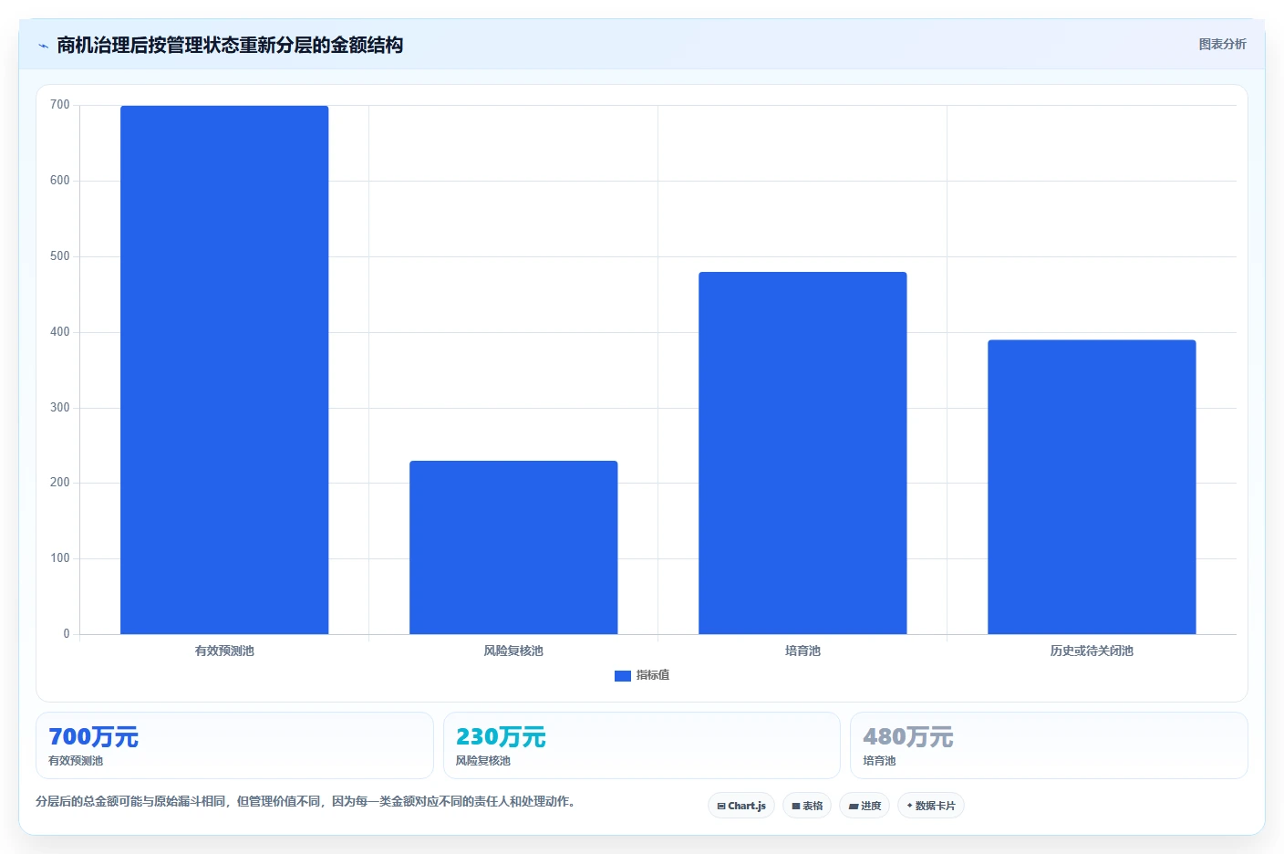1284x854 pixels.
Task: Click the 数据卡片 tag chip
Action: point(931,806)
